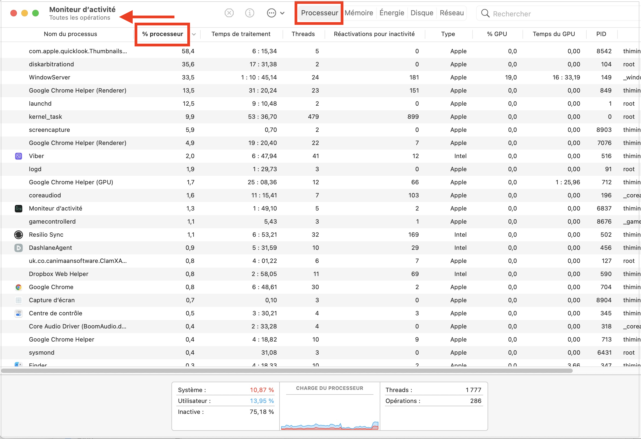Image resolution: width=641 pixels, height=439 pixels.
Task: Expand the chevron beside the ellipsis button
Action: pyautogui.click(x=282, y=13)
